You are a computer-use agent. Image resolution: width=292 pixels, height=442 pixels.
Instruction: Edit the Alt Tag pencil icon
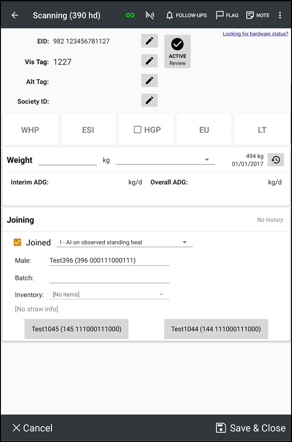[x=149, y=81]
